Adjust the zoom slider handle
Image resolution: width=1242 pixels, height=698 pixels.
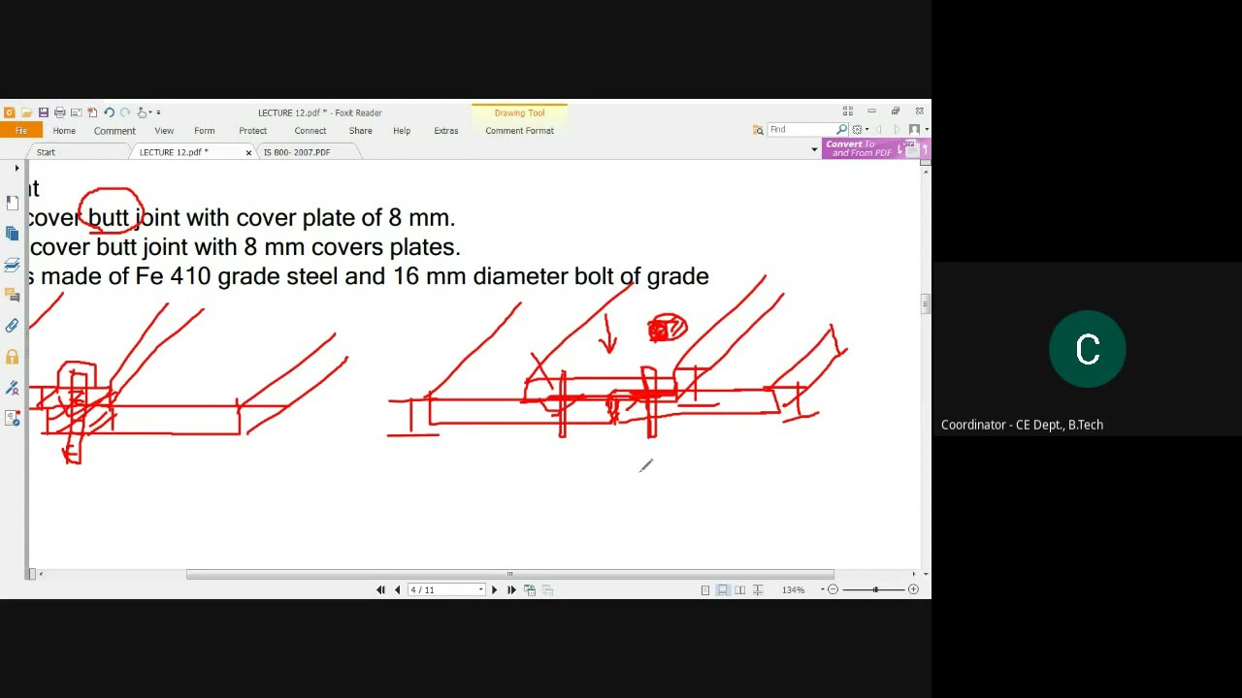(x=875, y=589)
